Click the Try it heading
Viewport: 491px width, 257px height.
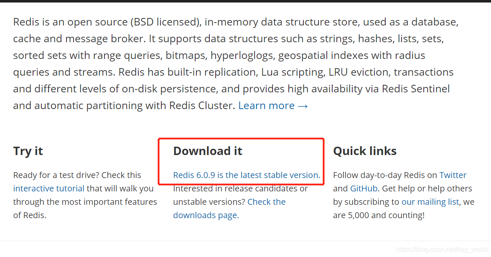click(28, 151)
